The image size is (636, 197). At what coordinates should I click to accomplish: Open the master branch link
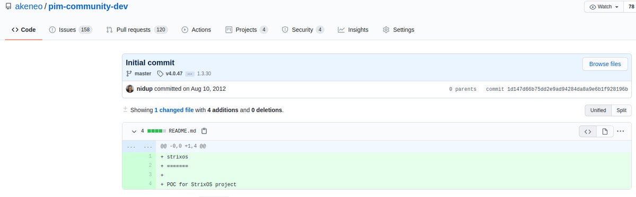143,73
